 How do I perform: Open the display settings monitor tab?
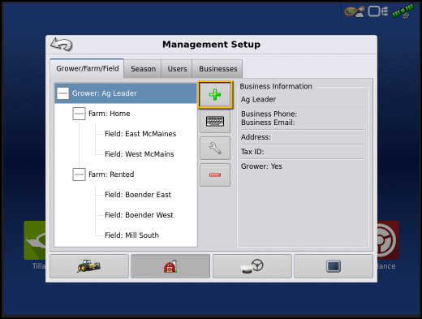point(334,266)
